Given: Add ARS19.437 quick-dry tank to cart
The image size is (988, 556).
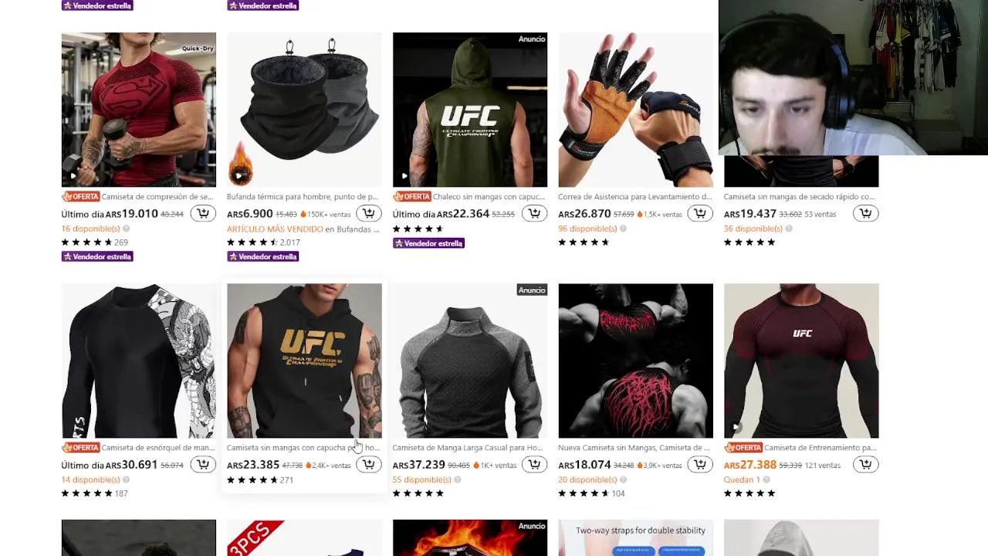Looking at the screenshot, I should click(x=865, y=214).
